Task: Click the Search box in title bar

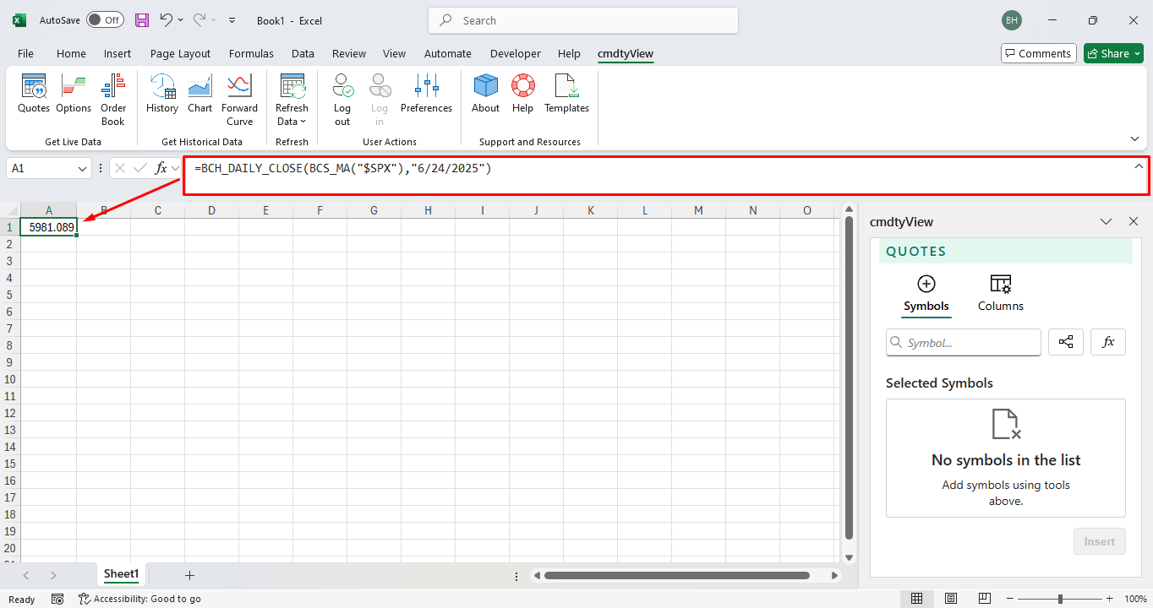Action: [x=583, y=20]
